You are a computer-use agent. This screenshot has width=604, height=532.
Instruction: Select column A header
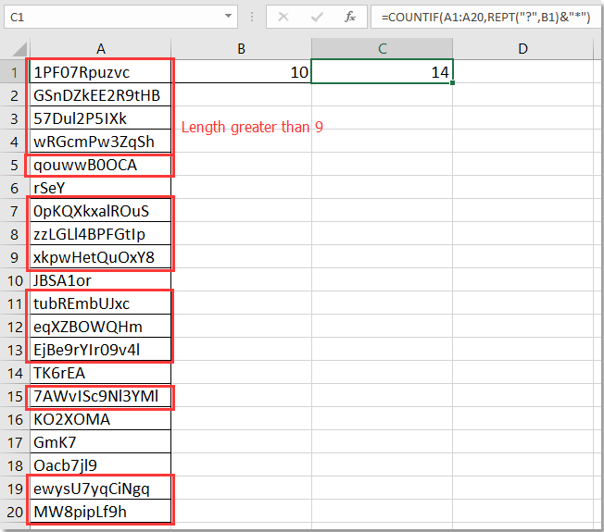[99, 48]
